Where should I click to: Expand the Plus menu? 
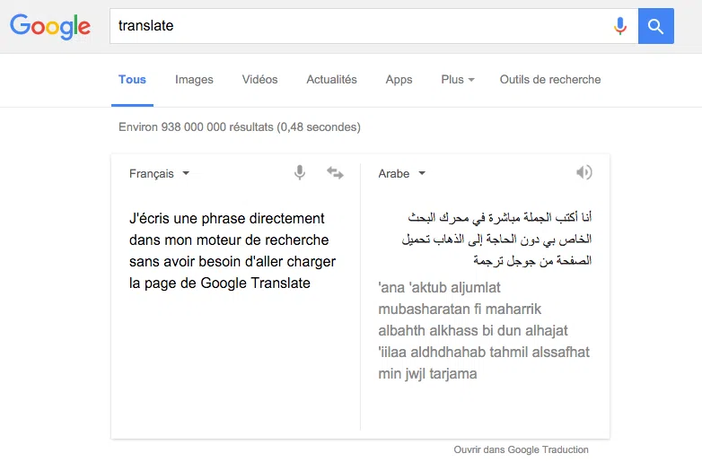[x=458, y=80]
